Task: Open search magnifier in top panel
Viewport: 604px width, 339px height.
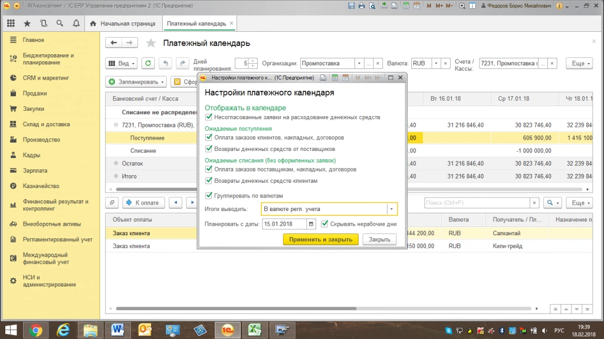Action: [60, 24]
